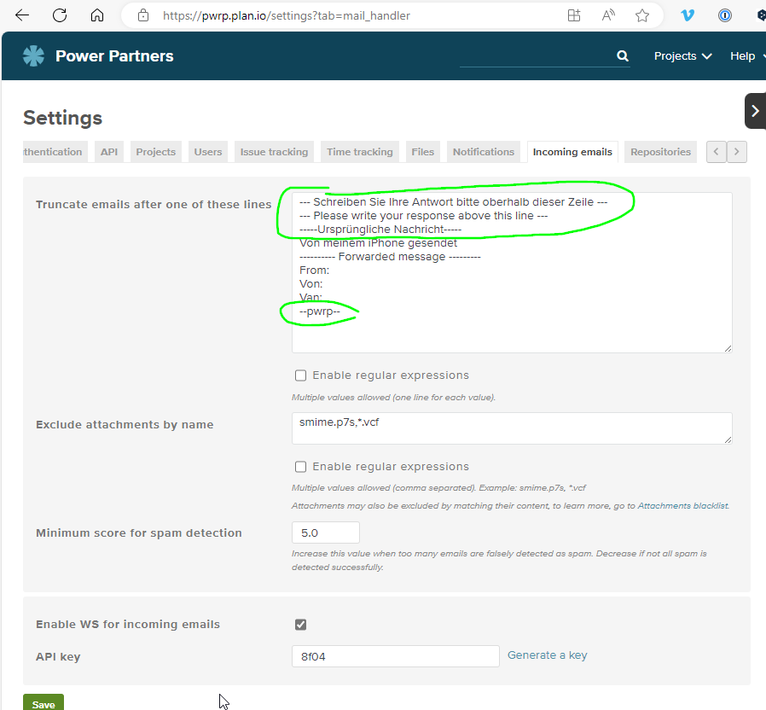
Task: Open the browser apps grid icon
Action: 574,15
